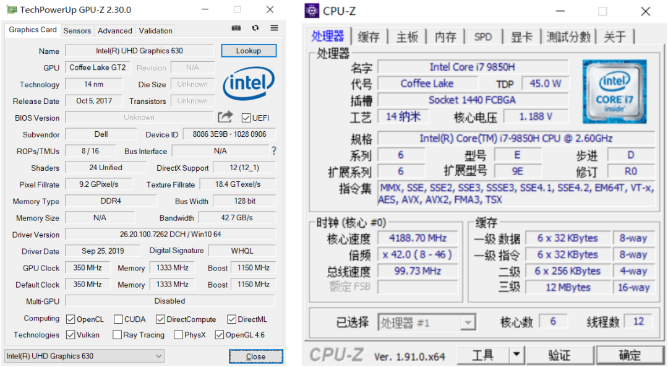Click the Intel logo in GPU-Z
The image size is (668, 367).
click(249, 84)
